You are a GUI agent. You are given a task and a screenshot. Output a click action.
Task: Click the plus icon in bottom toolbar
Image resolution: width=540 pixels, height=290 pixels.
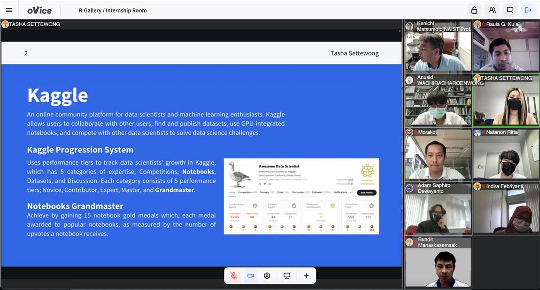(306, 276)
